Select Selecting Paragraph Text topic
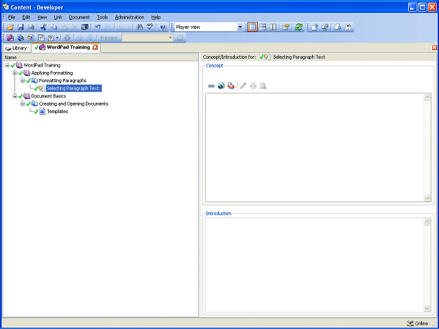 pyautogui.click(x=73, y=88)
